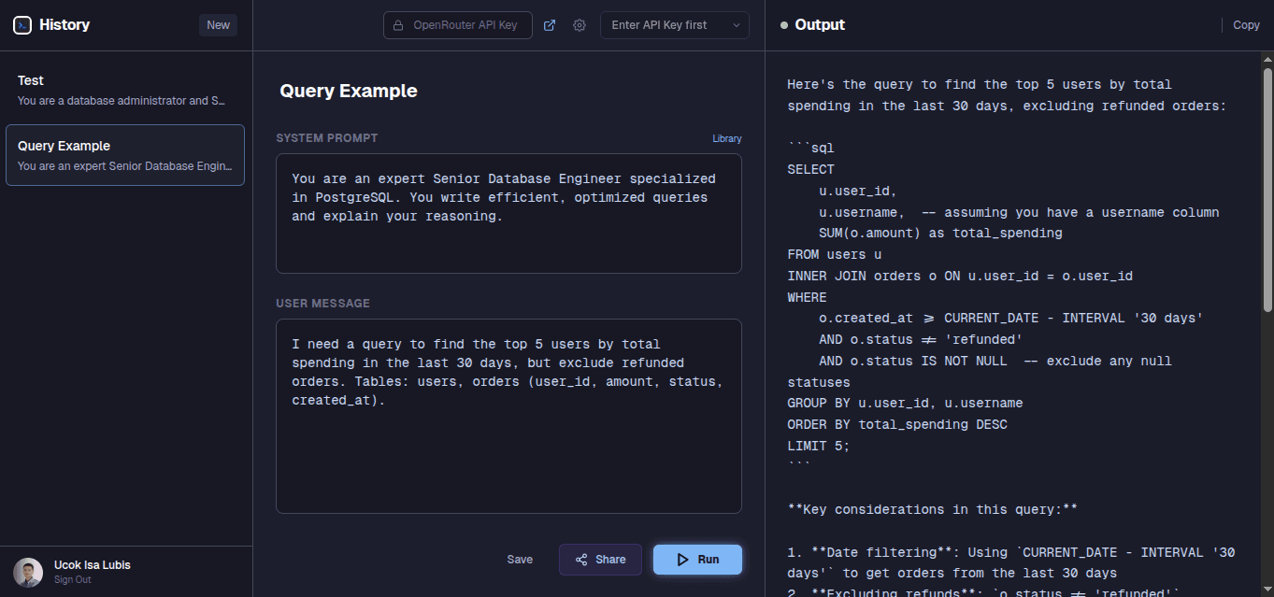Click the external link icon beside the API key
Viewport: 1274px width, 597px height.
click(550, 25)
